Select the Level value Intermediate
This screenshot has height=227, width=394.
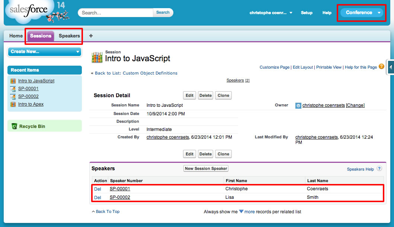[x=159, y=129]
